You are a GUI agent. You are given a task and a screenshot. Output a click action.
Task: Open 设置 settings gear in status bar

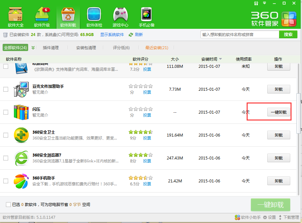pyautogui.click(x=265, y=217)
